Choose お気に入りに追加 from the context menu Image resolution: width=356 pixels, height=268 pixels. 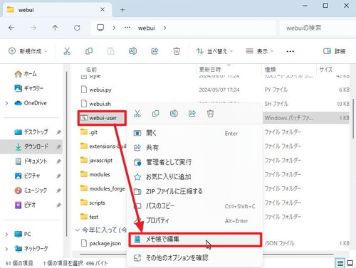pos(194,177)
